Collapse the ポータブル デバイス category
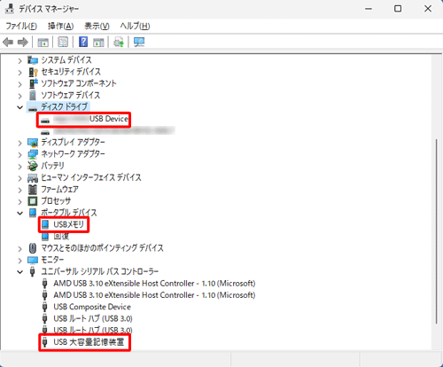Screen dimensions: 443x367 tap(19, 213)
